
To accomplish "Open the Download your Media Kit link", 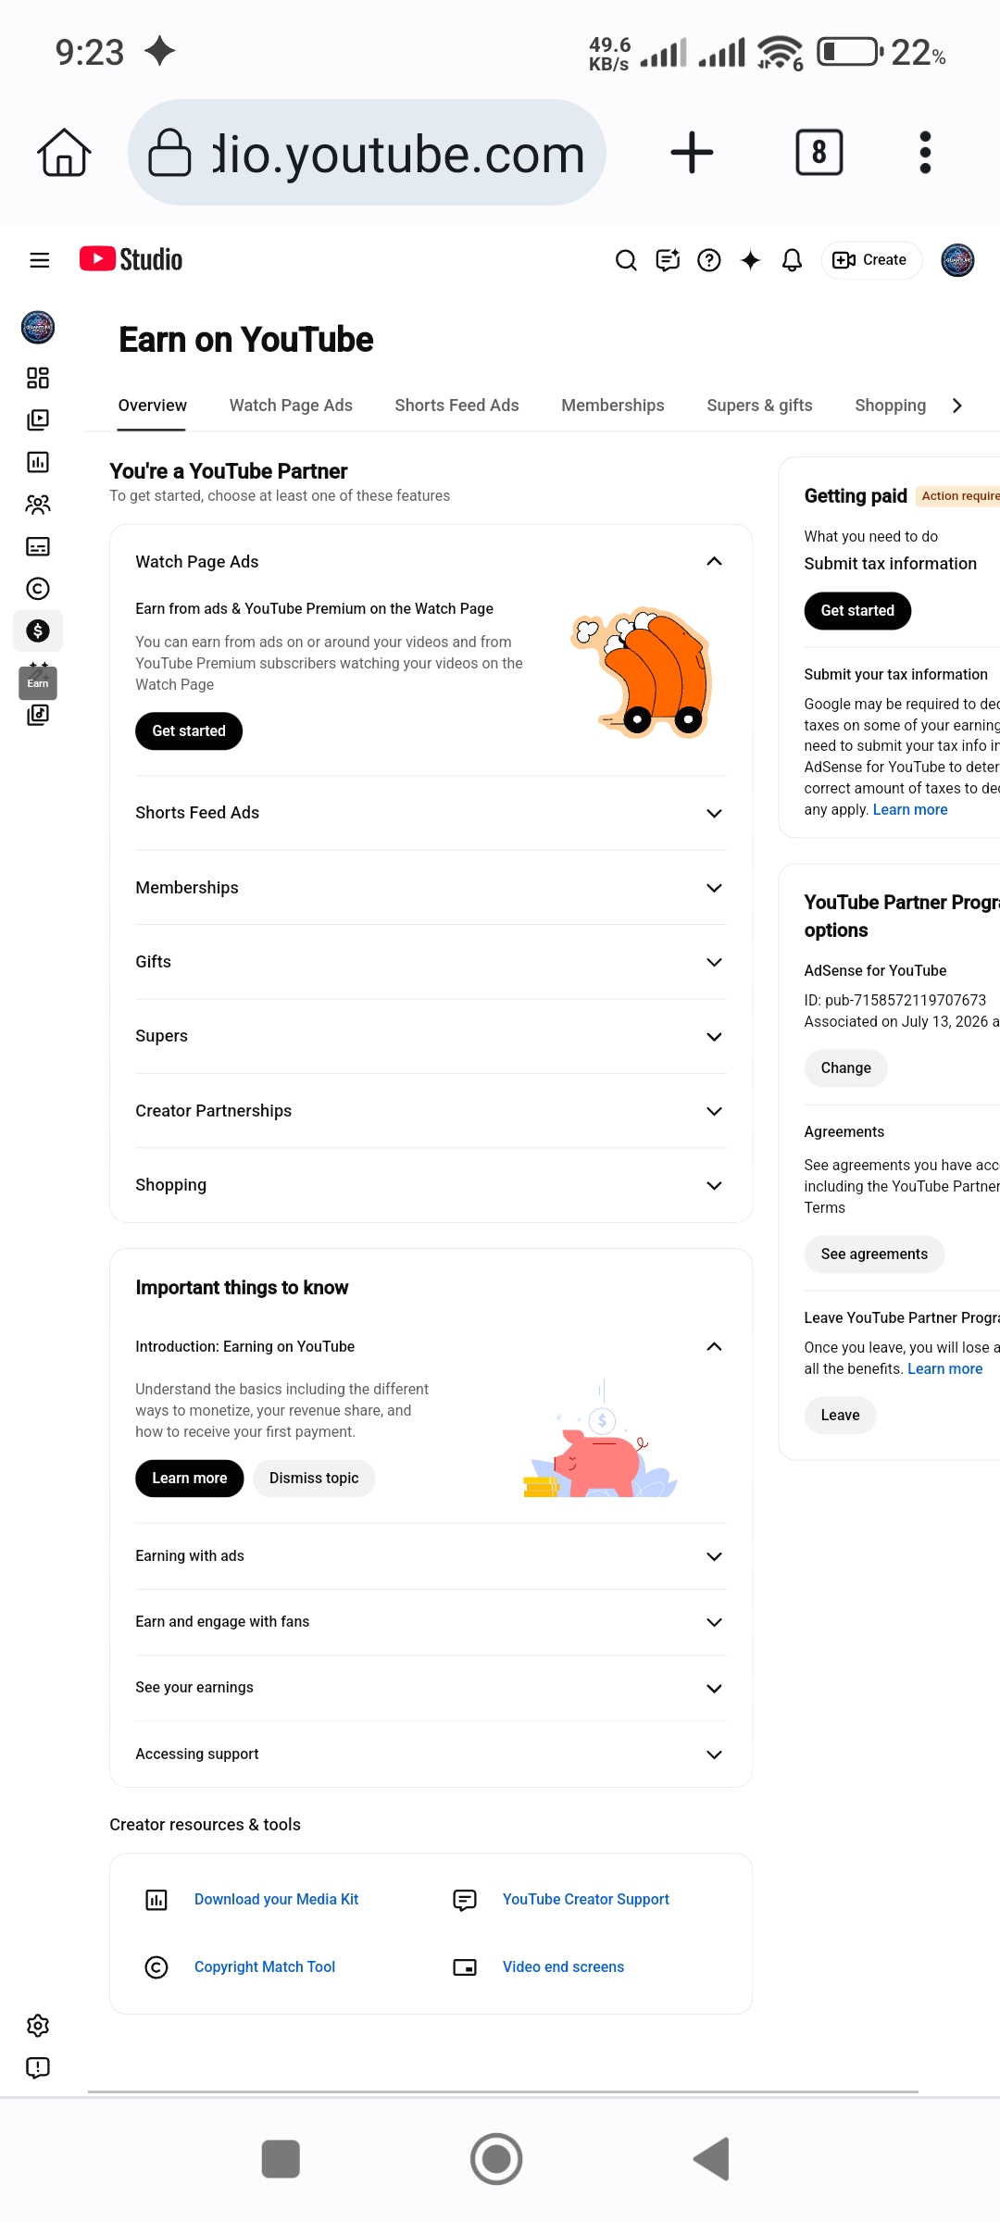I will tap(276, 1900).
